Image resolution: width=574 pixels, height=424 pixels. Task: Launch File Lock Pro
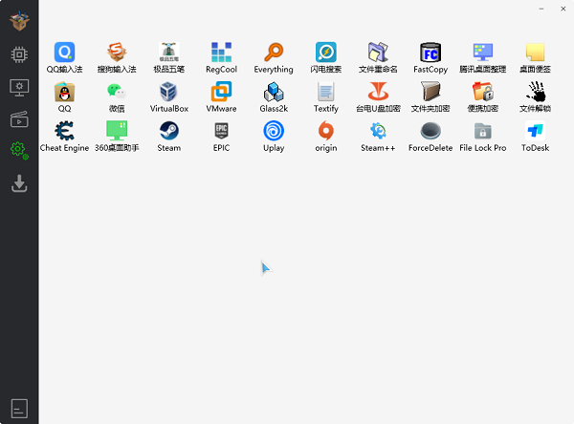tap(483, 136)
